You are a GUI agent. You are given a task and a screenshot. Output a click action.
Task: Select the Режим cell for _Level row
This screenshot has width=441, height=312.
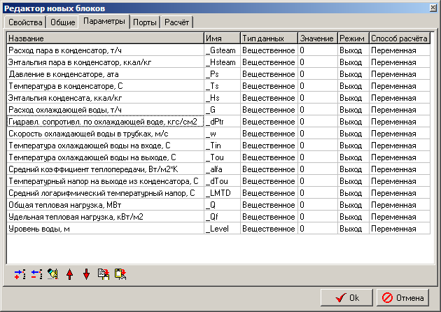tap(353, 228)
